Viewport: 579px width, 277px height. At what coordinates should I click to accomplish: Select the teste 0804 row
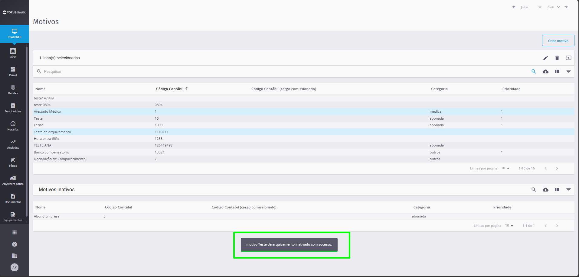coord(304,105)
